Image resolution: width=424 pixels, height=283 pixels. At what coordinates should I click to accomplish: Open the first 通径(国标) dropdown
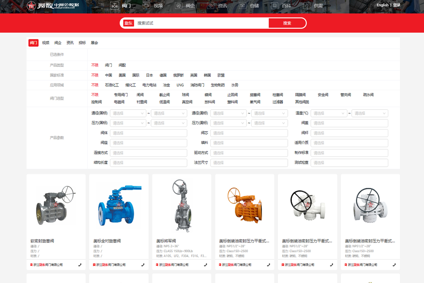(x=128, y=113)
